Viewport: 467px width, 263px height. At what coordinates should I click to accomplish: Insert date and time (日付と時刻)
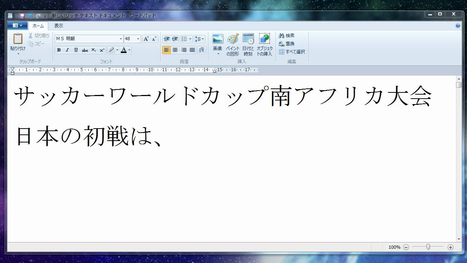coord(248,39)
